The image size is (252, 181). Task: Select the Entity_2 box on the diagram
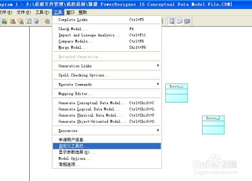click(x=213, y=125)
